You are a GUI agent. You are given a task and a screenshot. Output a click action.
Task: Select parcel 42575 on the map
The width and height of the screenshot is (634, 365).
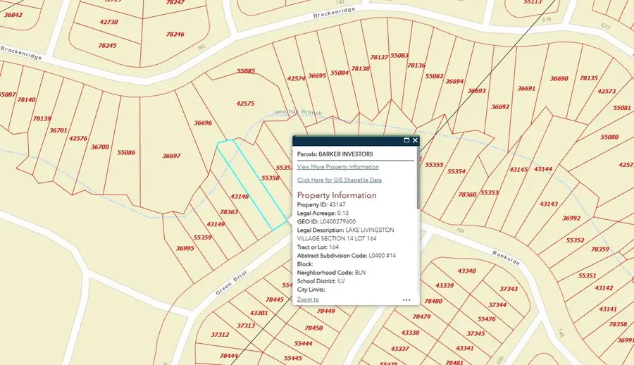click(244, 104)
